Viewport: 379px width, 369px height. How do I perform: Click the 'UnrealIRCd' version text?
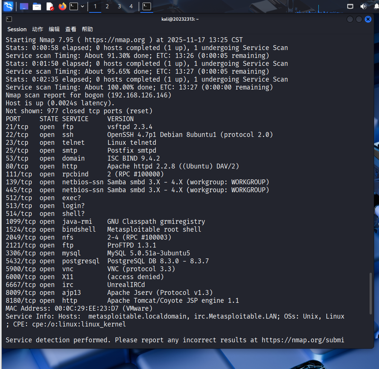pyautogui.click(x=126, y=285)
